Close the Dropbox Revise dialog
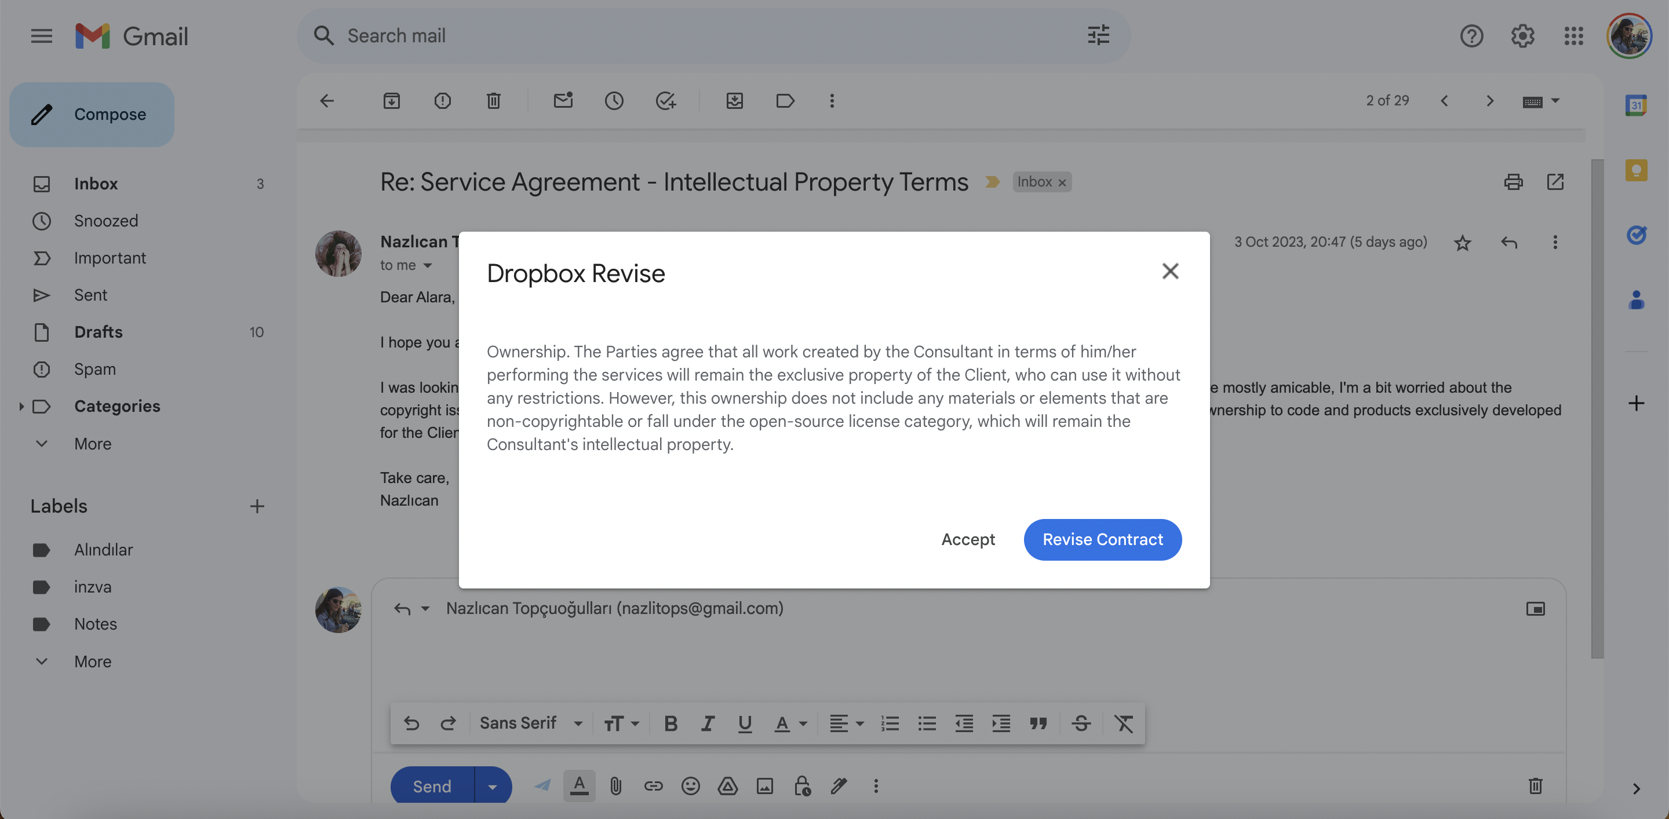Image resolution: width=1669 pixels, height=819 pixels. tap(1169, 271)
